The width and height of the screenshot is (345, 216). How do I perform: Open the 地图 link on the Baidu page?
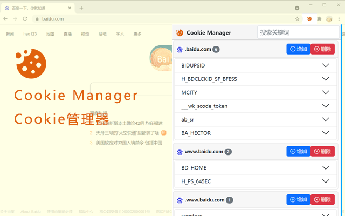(x=50, y=34)
